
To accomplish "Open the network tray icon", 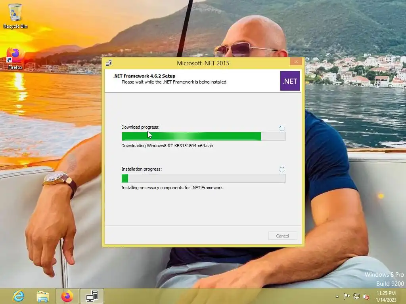I will click(x=356, y=296).
